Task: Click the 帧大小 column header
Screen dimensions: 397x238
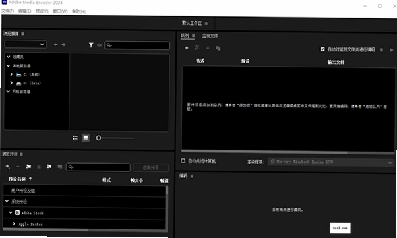Action: [137, 180]
